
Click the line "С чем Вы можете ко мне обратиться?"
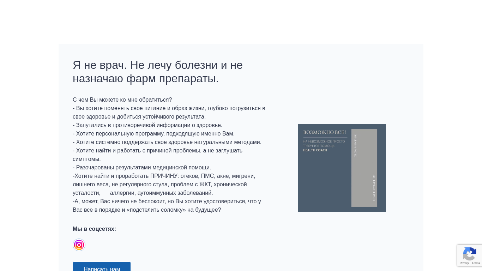point(122,100)
